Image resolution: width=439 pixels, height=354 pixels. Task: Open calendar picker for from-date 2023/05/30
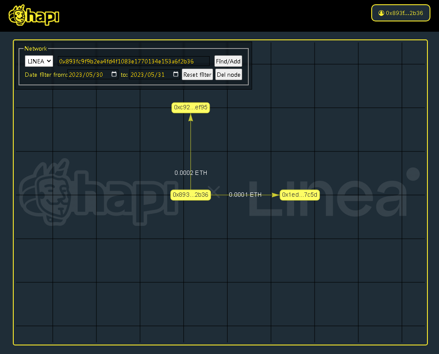point(114,74)
